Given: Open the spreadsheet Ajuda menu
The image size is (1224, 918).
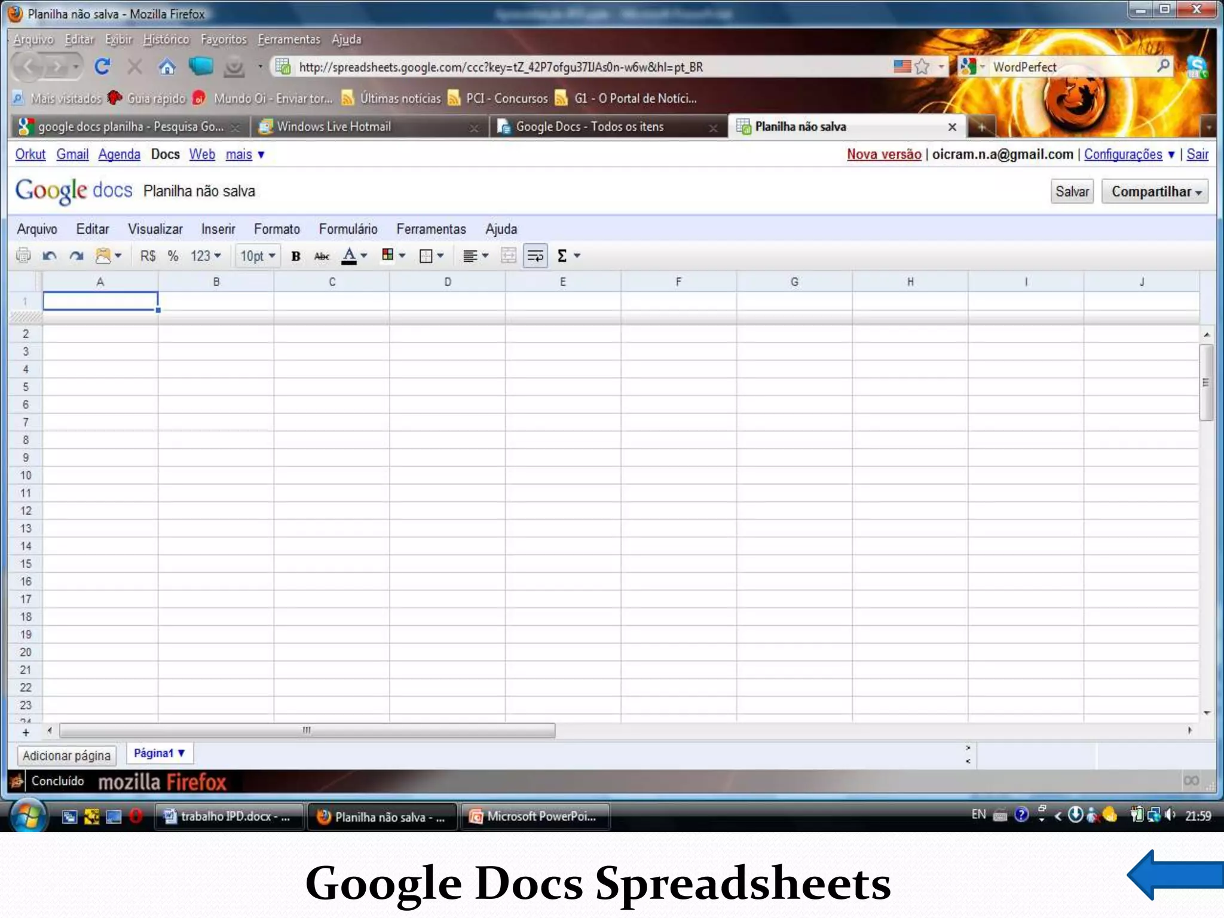Looking at the screenshot, I should coord(501,229).
